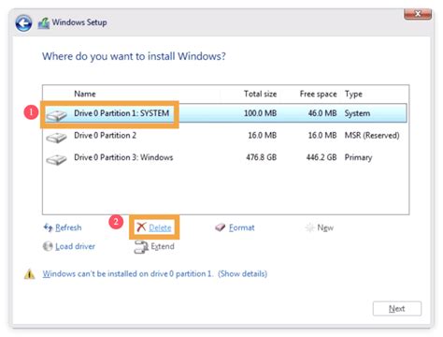Viewport: 443px width, 337px height.
Task: Select Drive 0 Partition 1: SYSTEM row
Action: (224, 113)
